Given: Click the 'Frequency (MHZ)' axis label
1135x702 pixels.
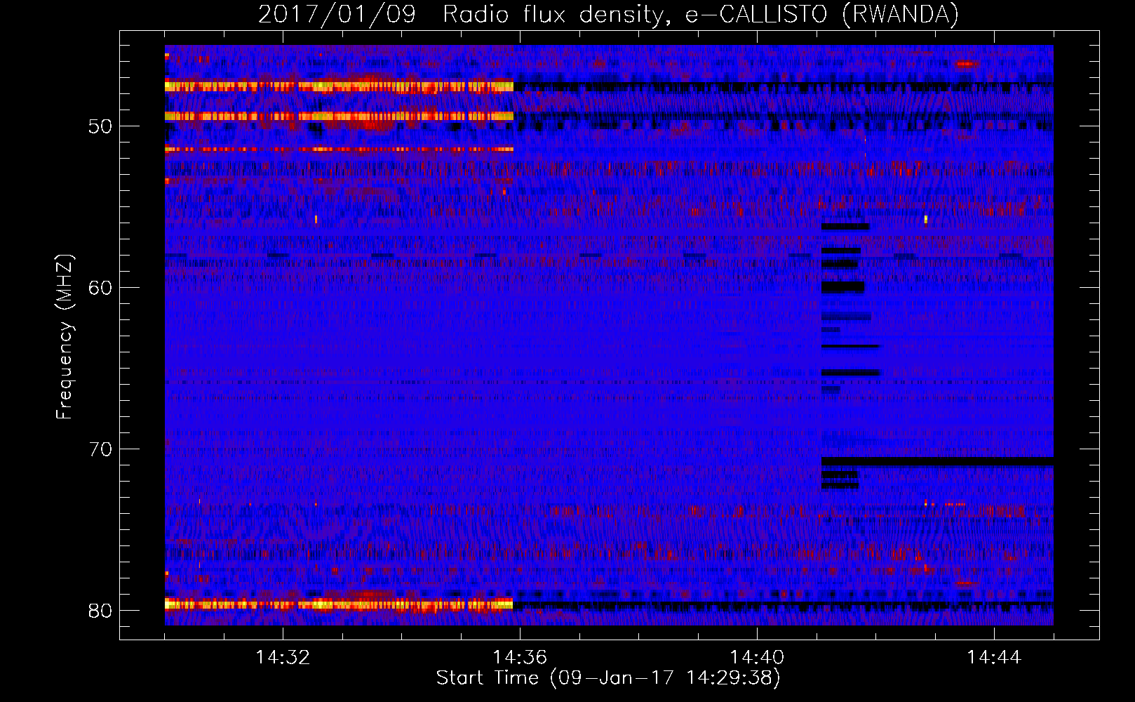Looking at the screenshot, I should [x=64, y=337].
